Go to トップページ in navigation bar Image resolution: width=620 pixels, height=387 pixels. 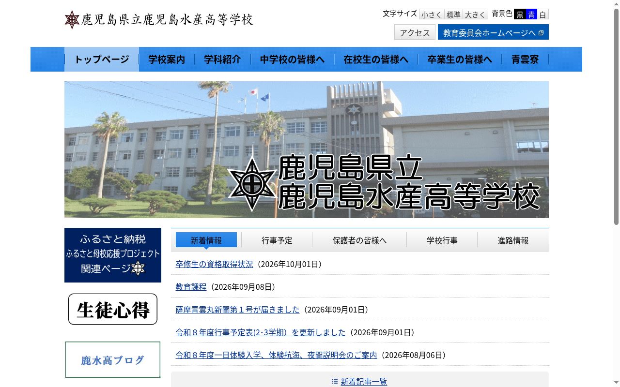click(102, 60)
